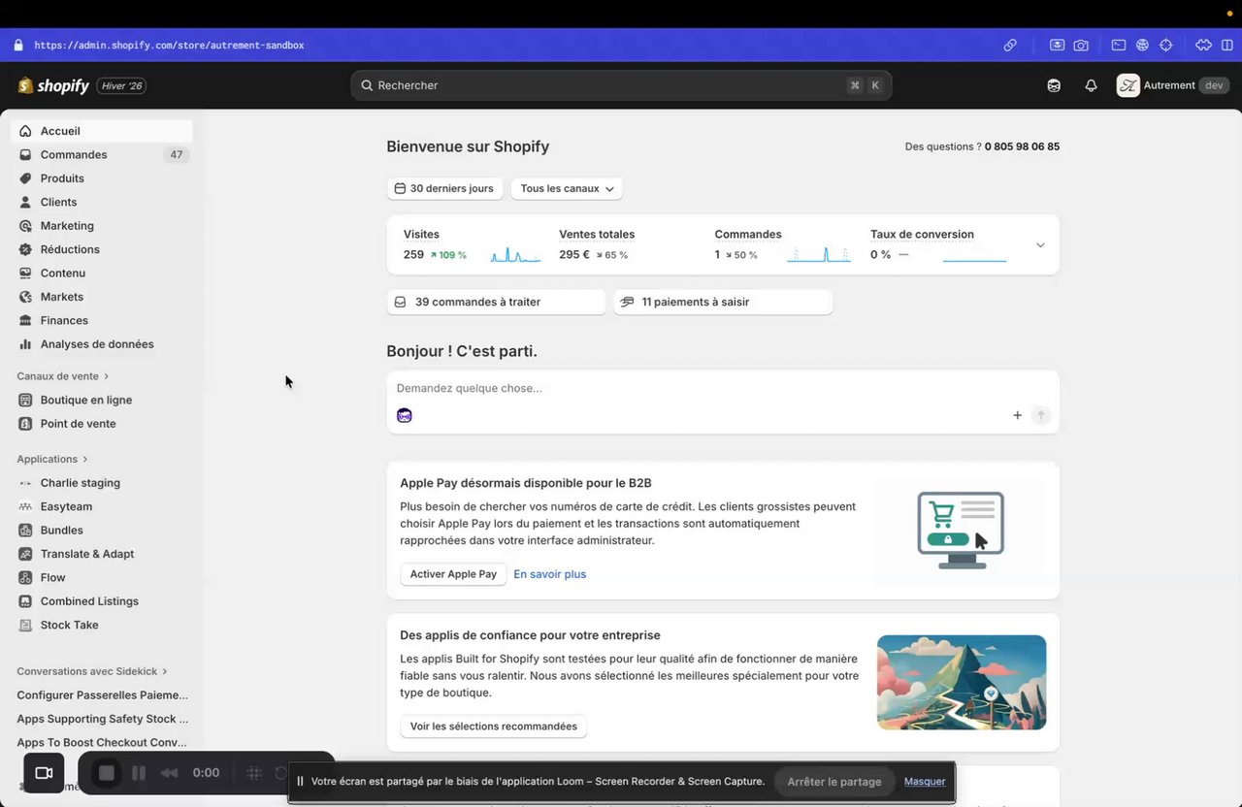
Task: Click the Finances bank icon in the sidebar
Action: [25, 321]
